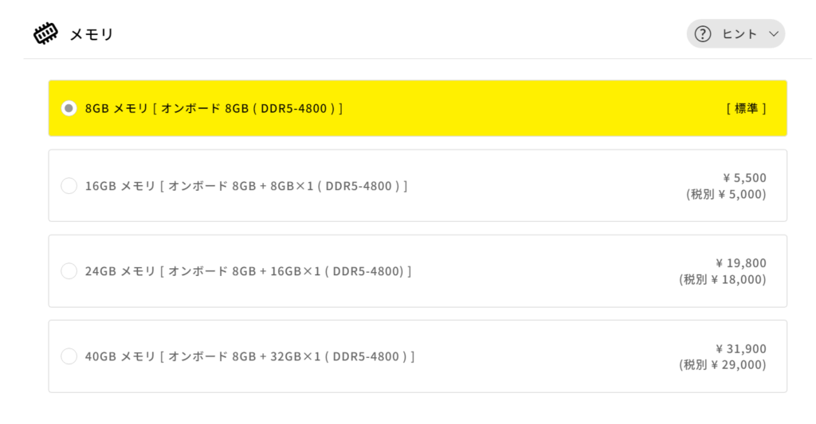
Task: Click the [標準] label on yellow row
Action: tap(746, 108)
